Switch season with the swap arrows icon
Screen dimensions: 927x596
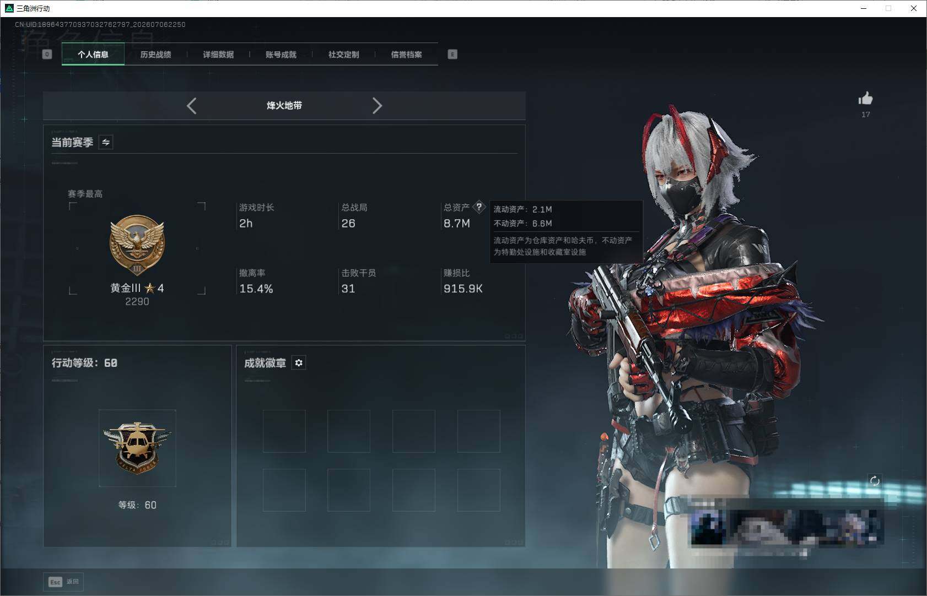tap(106, 142)
